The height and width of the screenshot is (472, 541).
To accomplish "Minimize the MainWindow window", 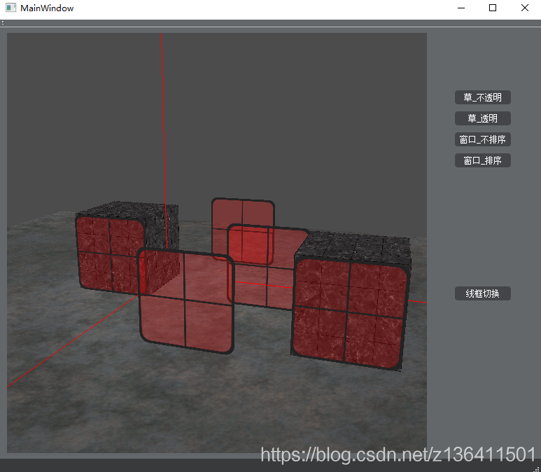I will point(461,8).
